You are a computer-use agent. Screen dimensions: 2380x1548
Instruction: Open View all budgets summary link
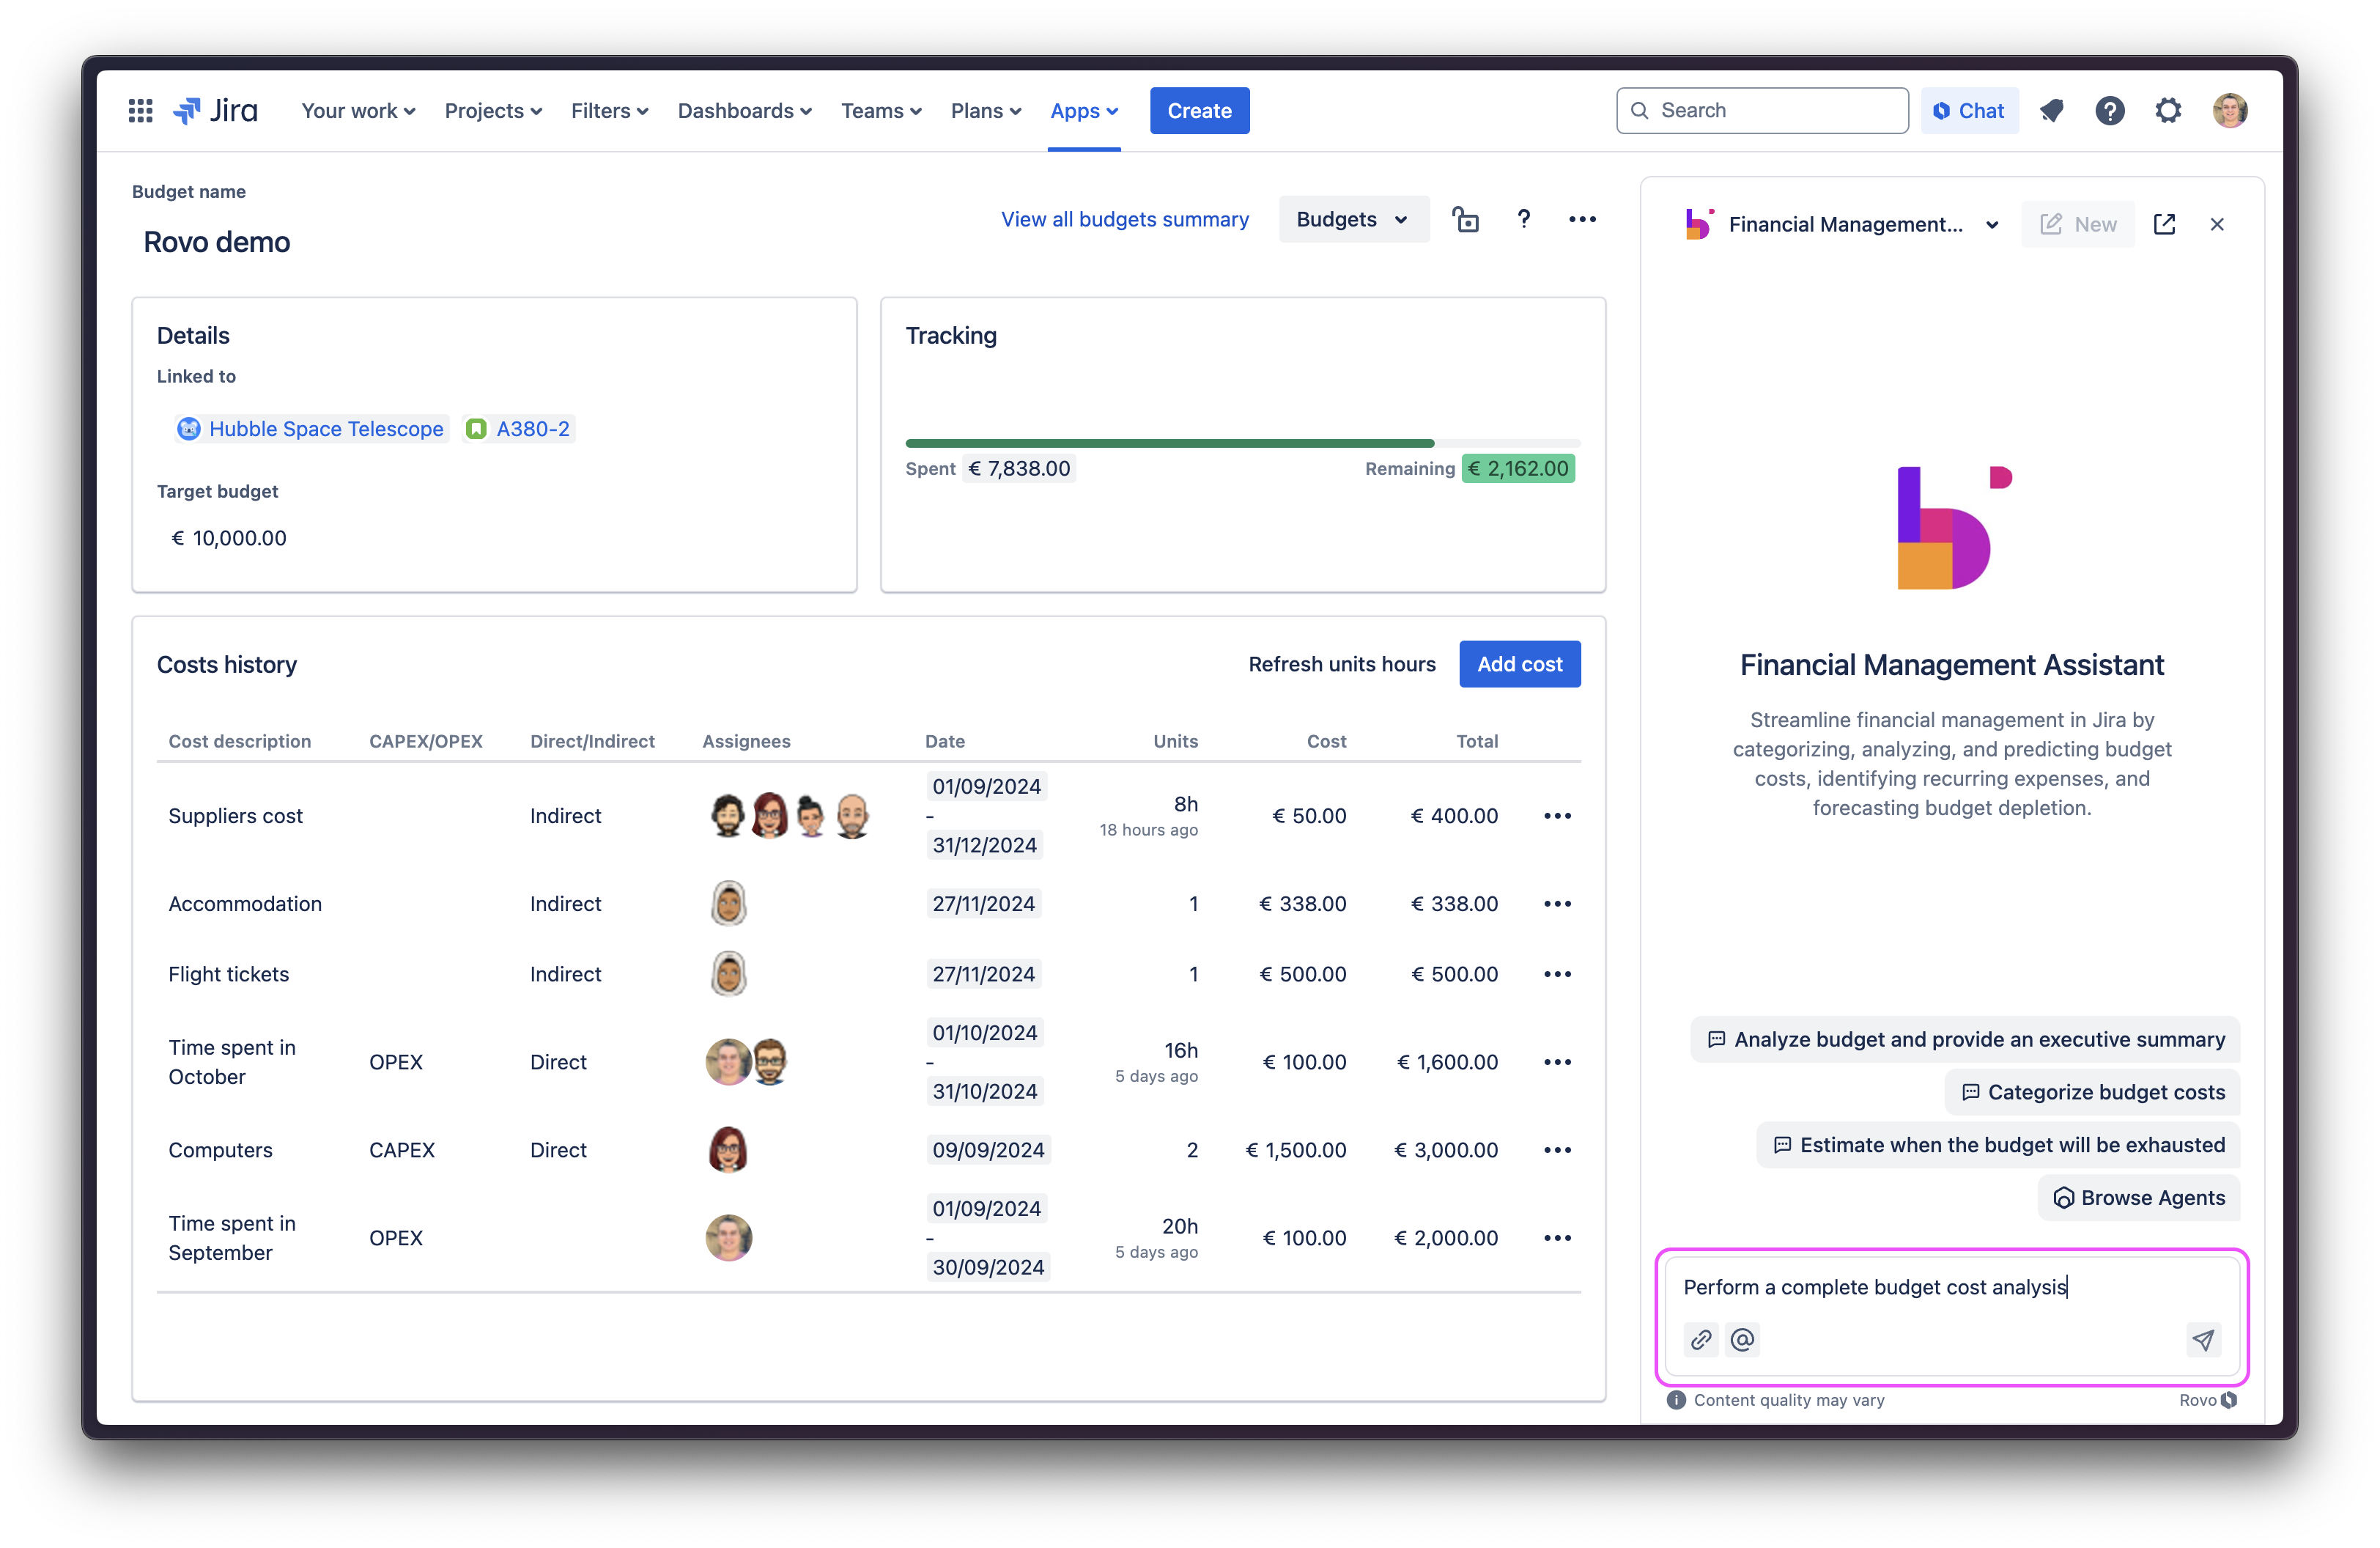pos(1124,220)
